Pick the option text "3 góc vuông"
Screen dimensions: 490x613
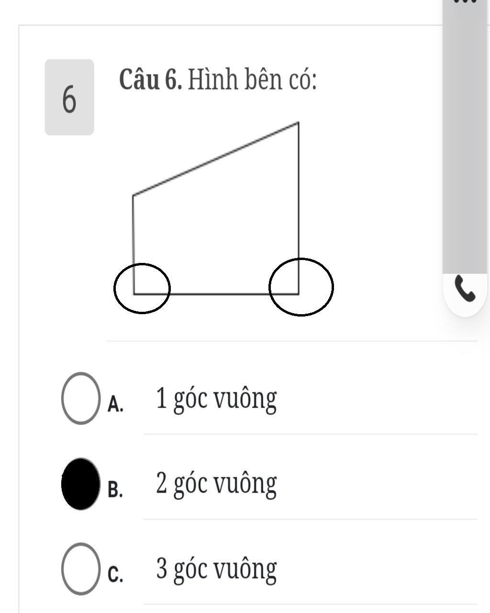216,568
